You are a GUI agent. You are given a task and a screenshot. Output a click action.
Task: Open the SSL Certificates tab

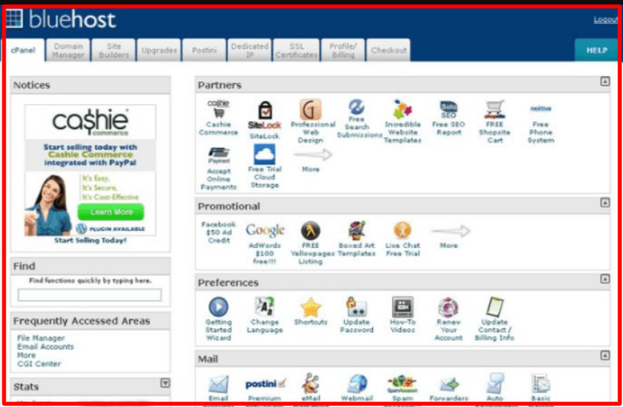[x=296, y=51]
